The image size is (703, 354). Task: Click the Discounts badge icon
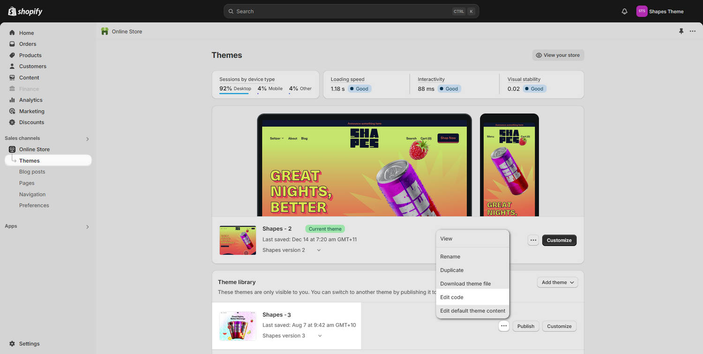coord(12,122)
